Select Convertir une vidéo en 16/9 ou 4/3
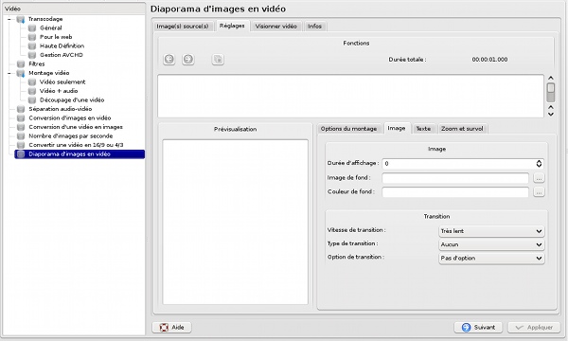This screenshot has height=341, width=568. 76,145
